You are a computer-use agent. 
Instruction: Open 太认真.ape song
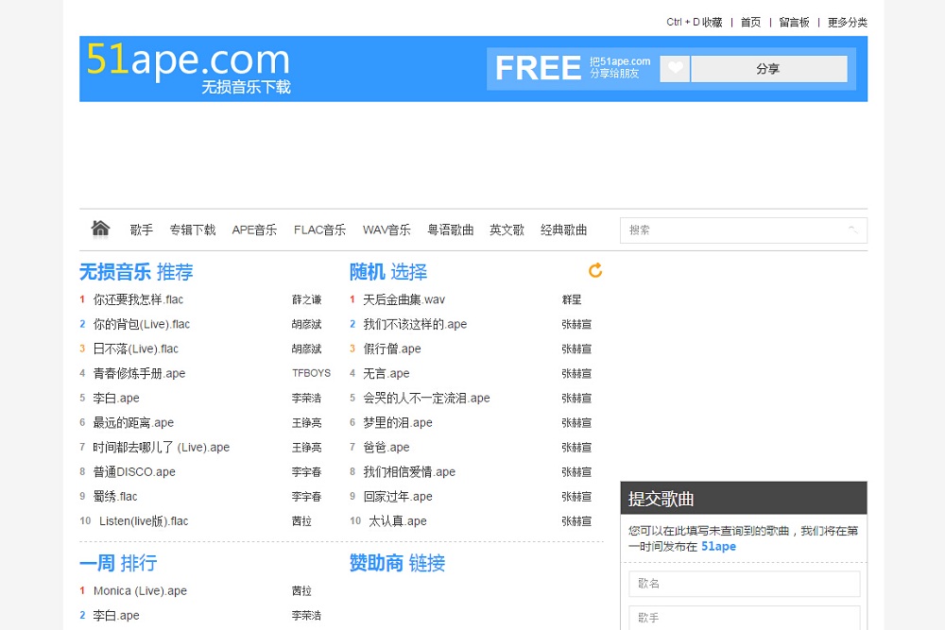coord(398,522)
